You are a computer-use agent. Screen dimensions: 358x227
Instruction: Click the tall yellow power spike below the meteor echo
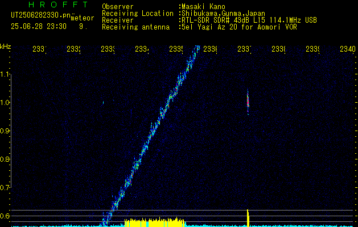(x=248, y=218)
